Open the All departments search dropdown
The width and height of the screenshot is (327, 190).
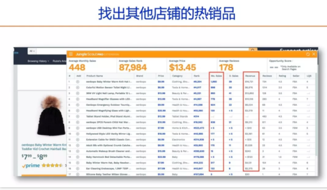point(32,51)
